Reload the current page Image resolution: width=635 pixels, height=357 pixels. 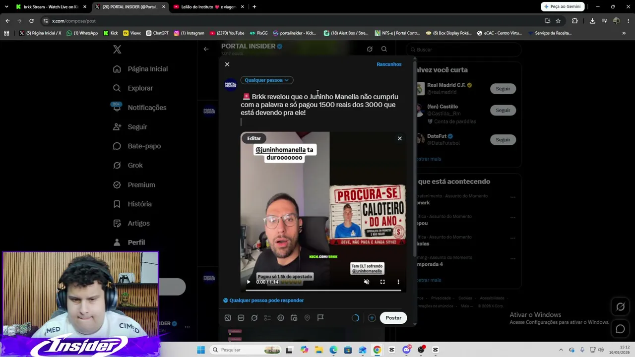31,21
